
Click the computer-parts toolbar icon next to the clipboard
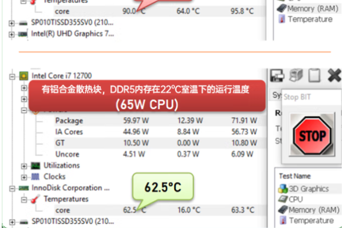(x=296, y=75)
